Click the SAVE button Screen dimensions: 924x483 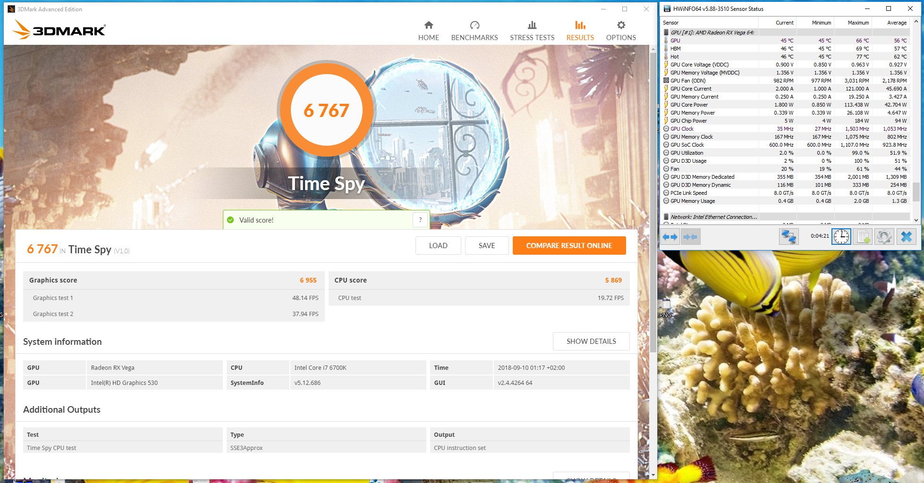487,245
